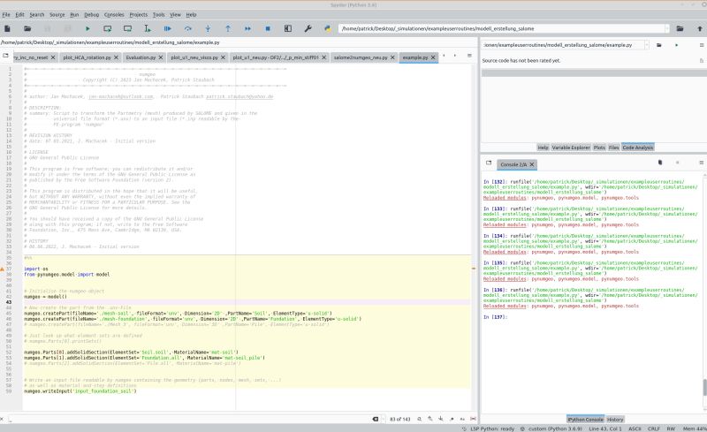Open the PYTHONPATH manager Python icon
The height and width of the screenshot is (432, 707).
pyautogui.click(x=327, y=28)
